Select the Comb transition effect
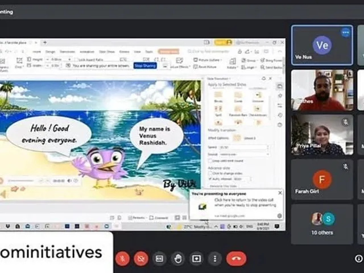 238,97
